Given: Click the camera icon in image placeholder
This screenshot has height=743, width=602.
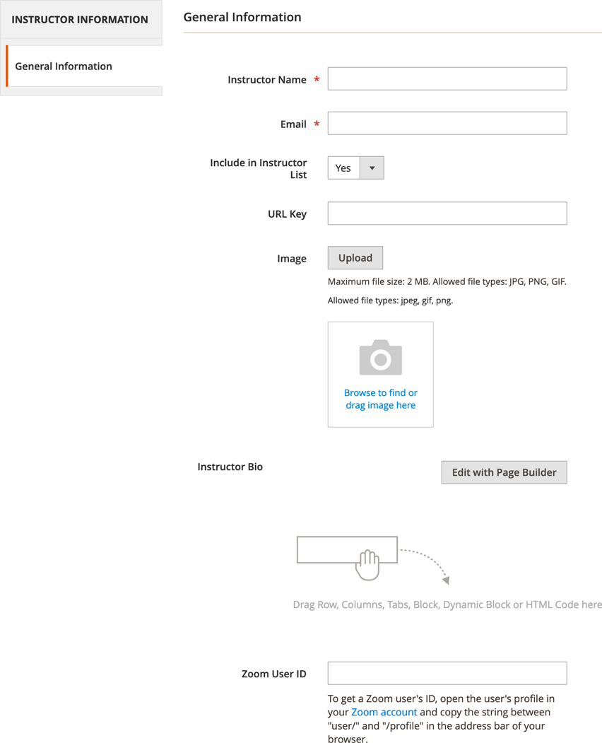Looking at the screenshot, I should point(380,357).
